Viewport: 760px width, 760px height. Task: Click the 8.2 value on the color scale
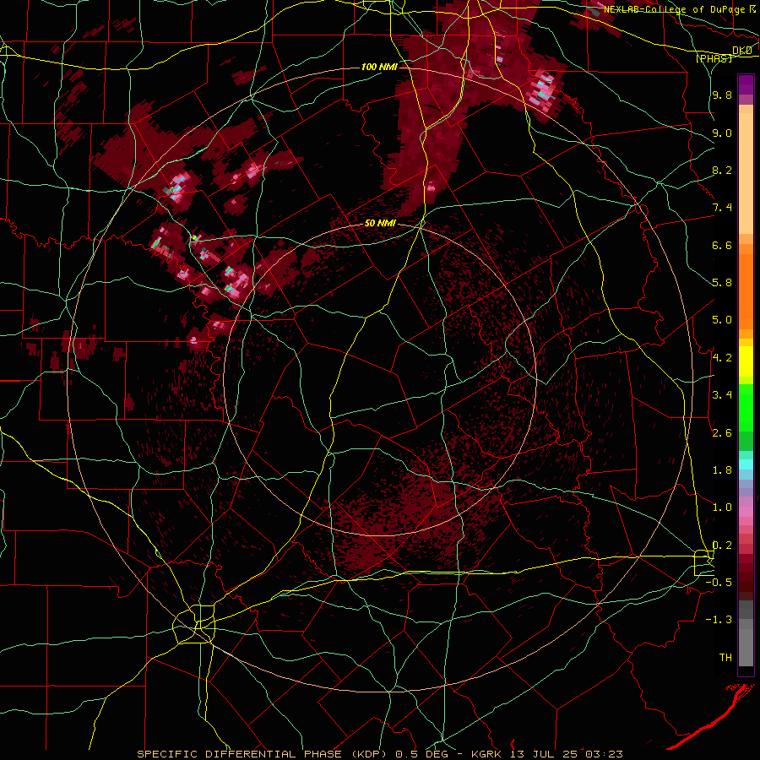722,170
